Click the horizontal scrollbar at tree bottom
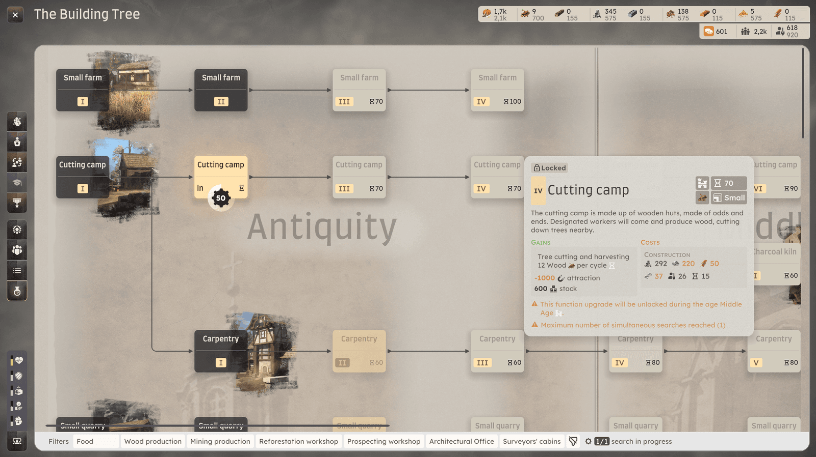 pyautogui.click(x=217, y=425)
